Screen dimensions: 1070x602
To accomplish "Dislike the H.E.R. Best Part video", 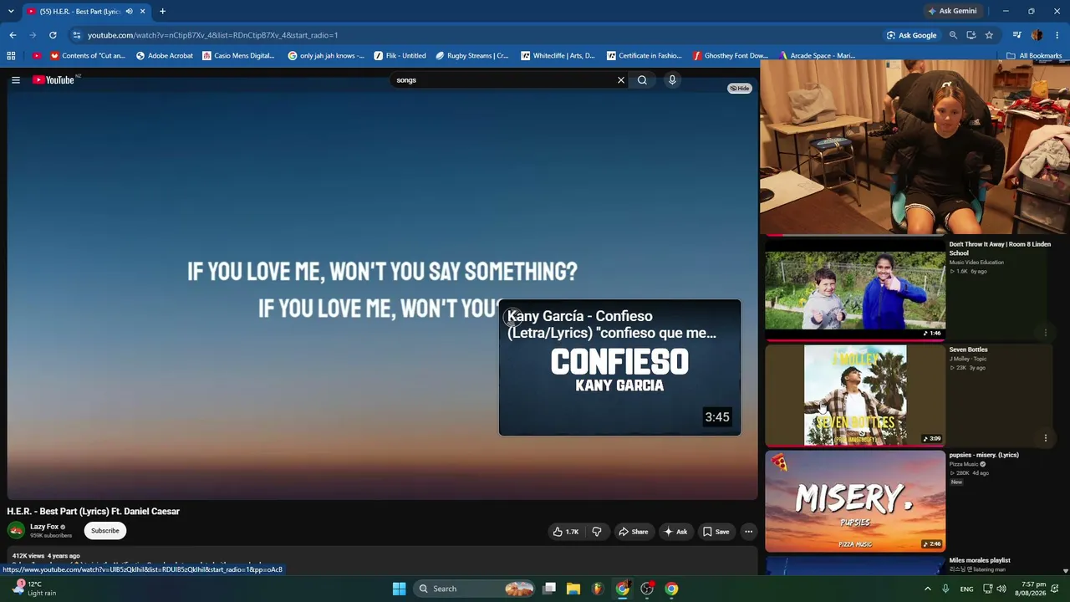I will pyautogui.click(x=597, y=532).
